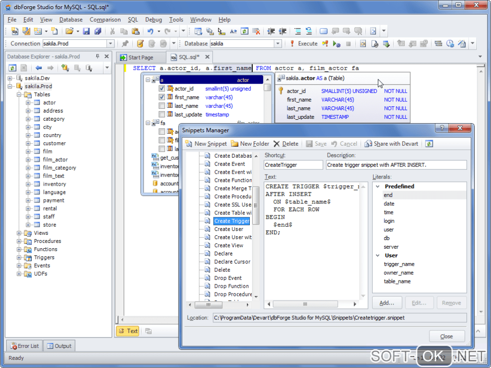Expand the Views node in explorer
491x368 pixels.
coord(19,233)
